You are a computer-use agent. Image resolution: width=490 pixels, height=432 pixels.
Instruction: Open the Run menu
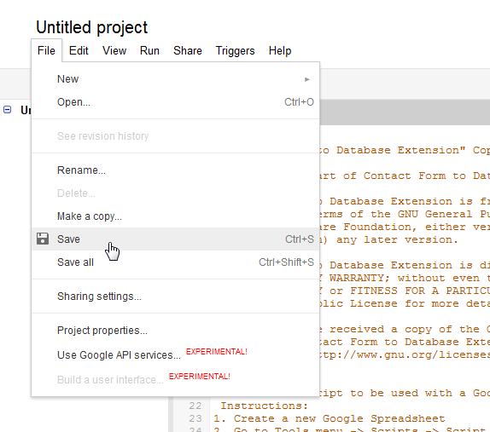click(149, 50)
